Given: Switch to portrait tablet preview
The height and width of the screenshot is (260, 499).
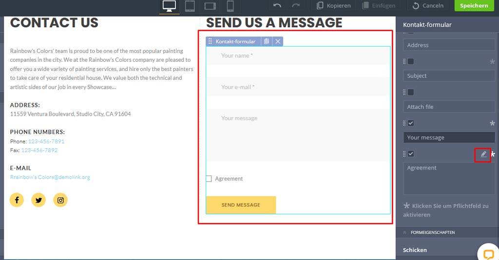Looking at the screenshot, I should click(190, 6).
